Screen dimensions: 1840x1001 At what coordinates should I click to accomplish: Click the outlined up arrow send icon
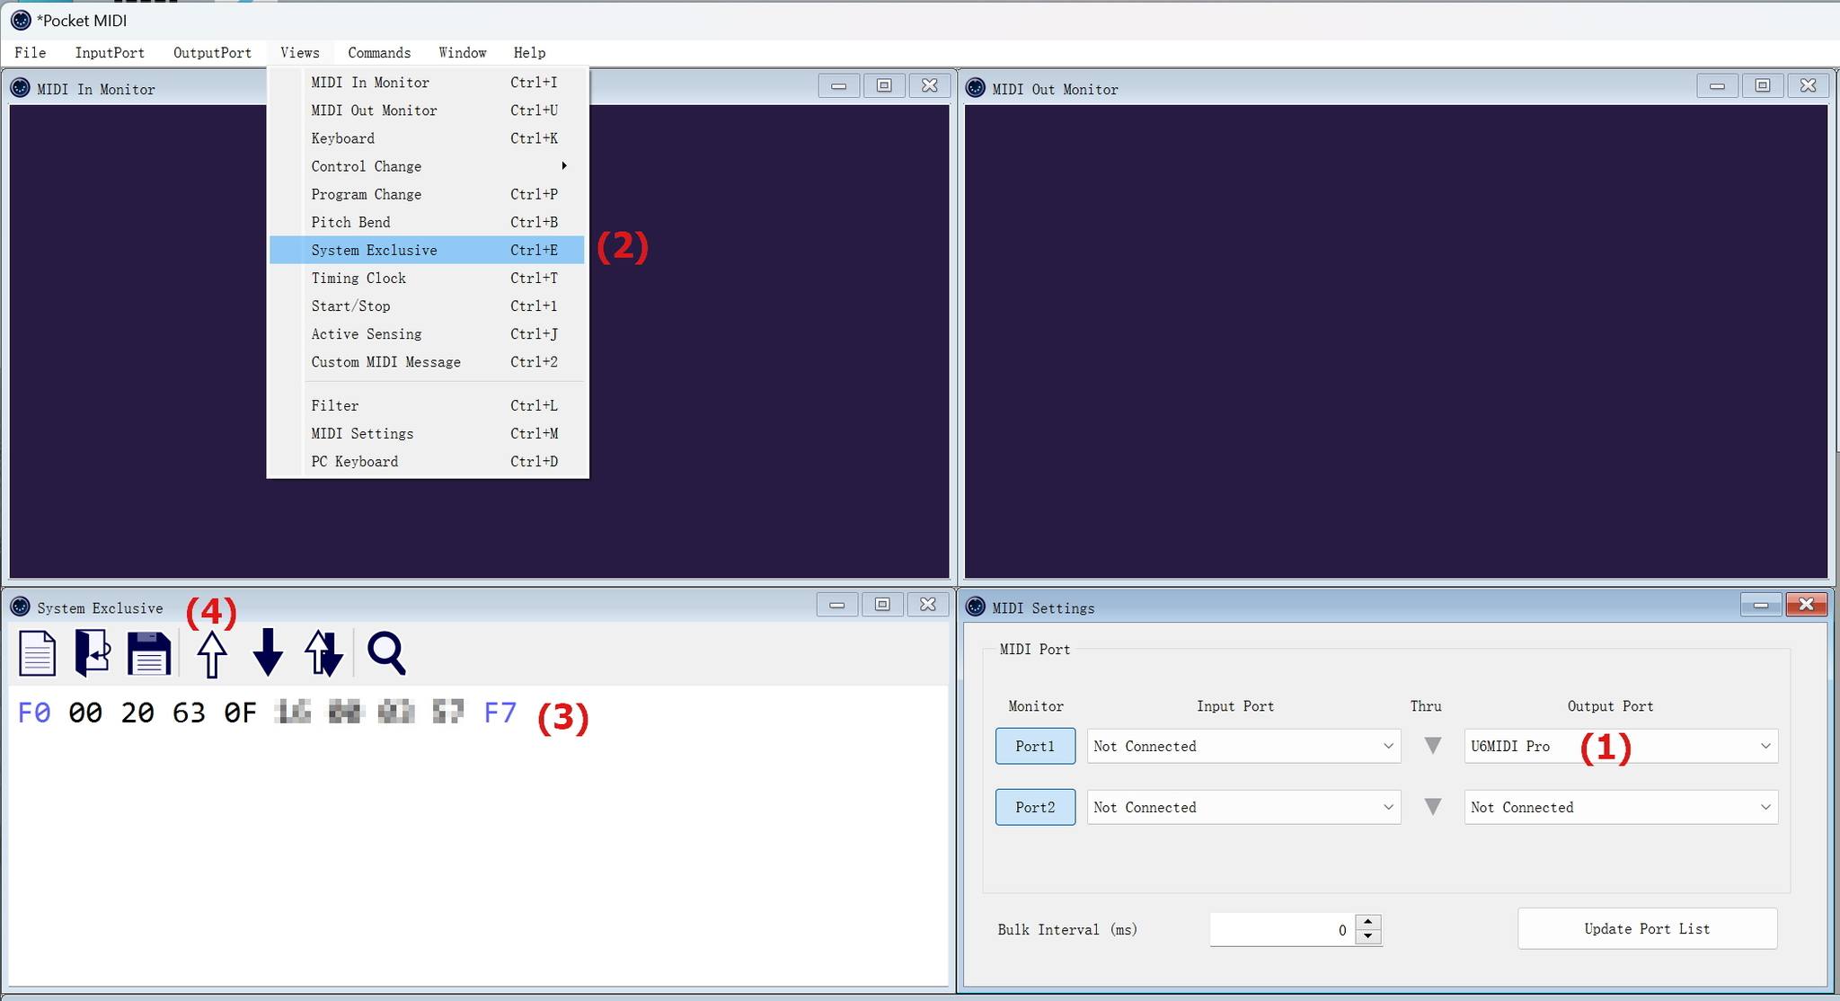(212, 653)
